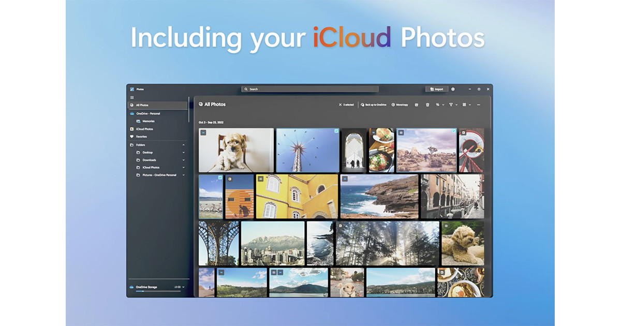
Task: Expand the Desktop folder chevron
Action: 184,153
